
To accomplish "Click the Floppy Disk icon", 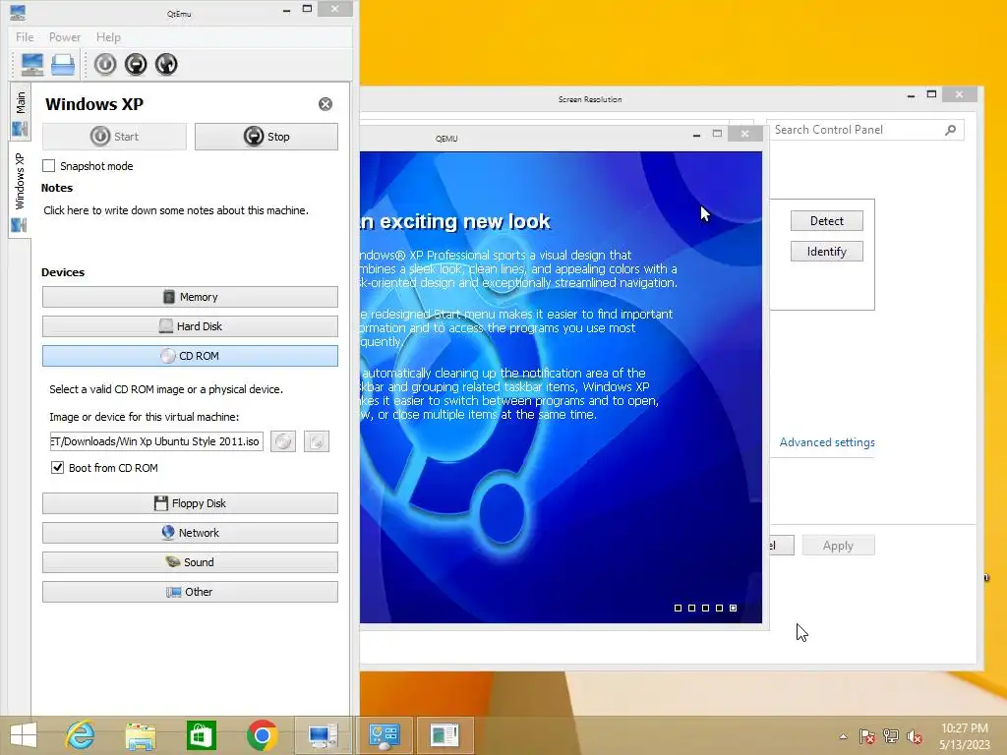I will [161, 503].
